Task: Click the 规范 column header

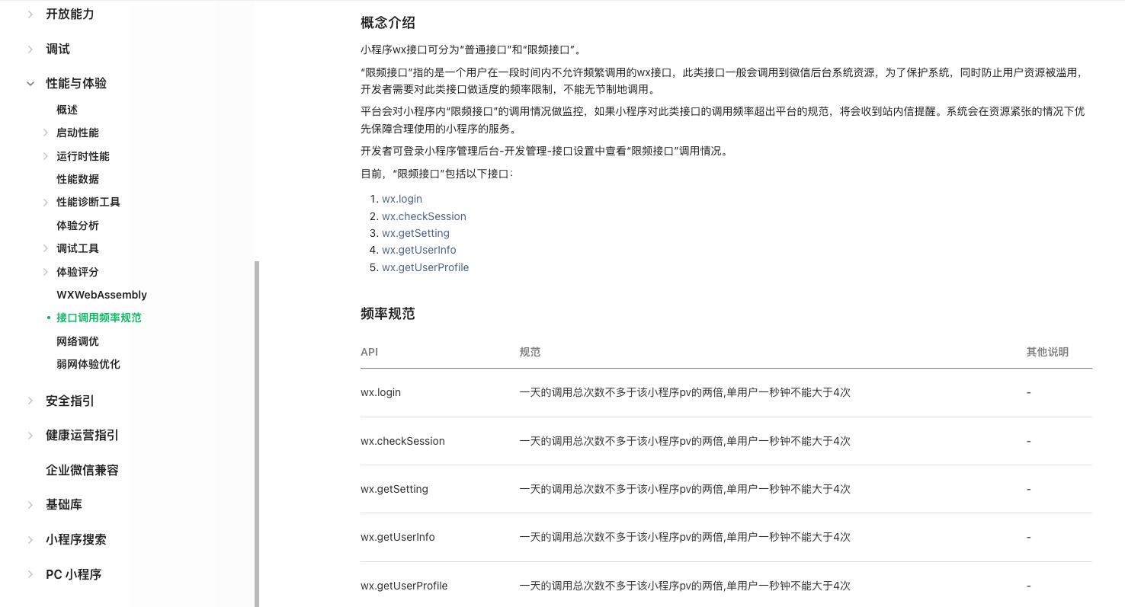Action: 530,352
